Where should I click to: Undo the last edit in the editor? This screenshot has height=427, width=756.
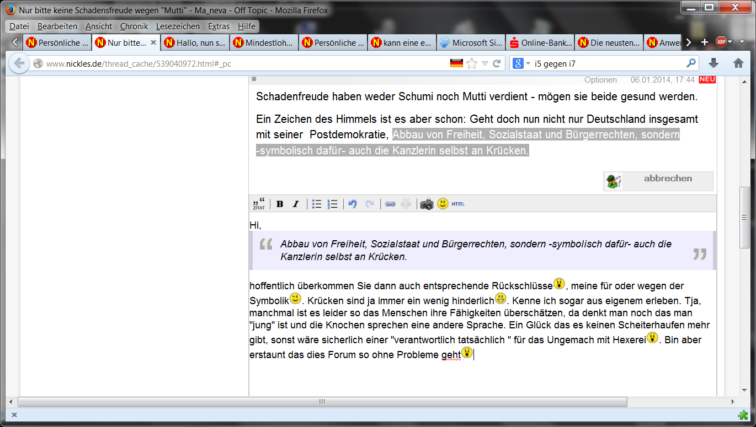[x=353, y=204]
